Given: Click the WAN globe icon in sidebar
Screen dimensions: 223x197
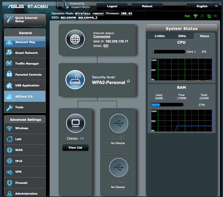Looking at the screenshot, I should (10, 150).
